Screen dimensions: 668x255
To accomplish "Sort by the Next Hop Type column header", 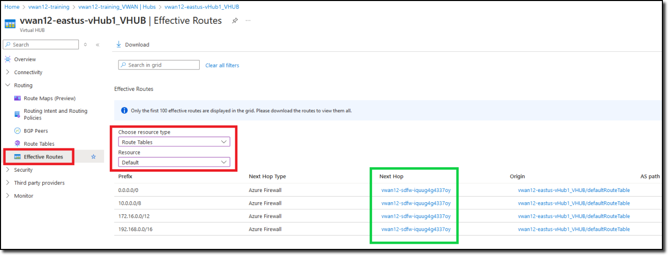I will [267, 176].
